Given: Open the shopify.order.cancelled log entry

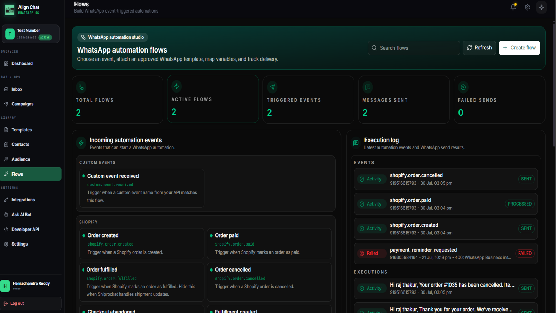Looking at the screenshot, I should point(446,179).
